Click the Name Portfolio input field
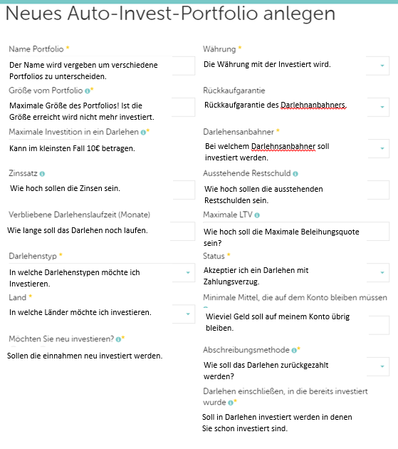 (x=102, y=66)
